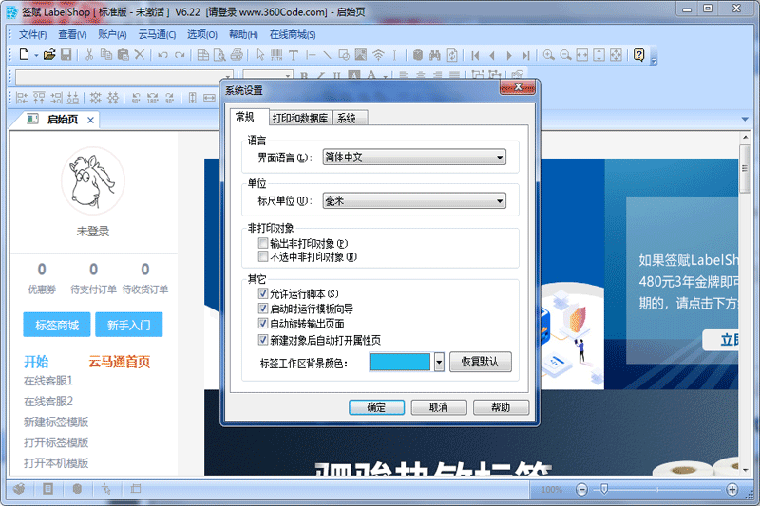Click blue background color swatch
This screenshot has width=760, height=506.
tap(400, 362)
